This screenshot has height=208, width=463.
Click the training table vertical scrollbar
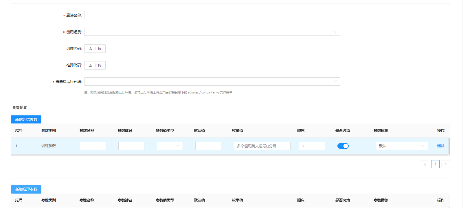(449, 146)
